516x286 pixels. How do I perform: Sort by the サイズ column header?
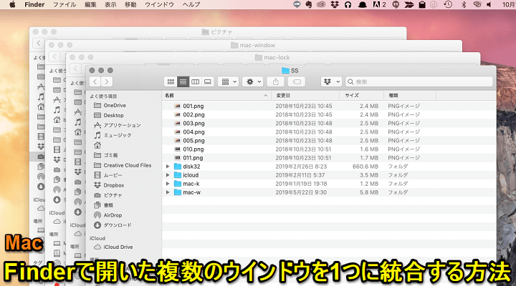pyautogui.click(x=361, y=95)
